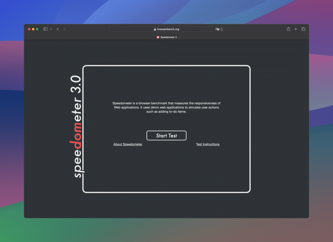This screenshot has width=333, height=242.
Task: Click the Speedometer favicon in the tab
Action: pyautogui.click(x=158, y=37)
